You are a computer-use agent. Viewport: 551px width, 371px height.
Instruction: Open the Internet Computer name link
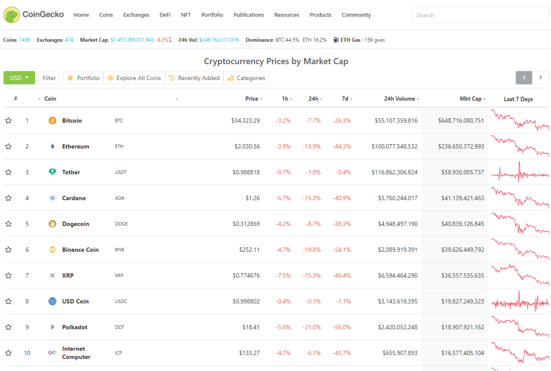76,353
